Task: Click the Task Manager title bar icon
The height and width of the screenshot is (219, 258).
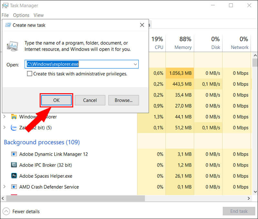Action: pyautogui.click(x=5, y=5)
